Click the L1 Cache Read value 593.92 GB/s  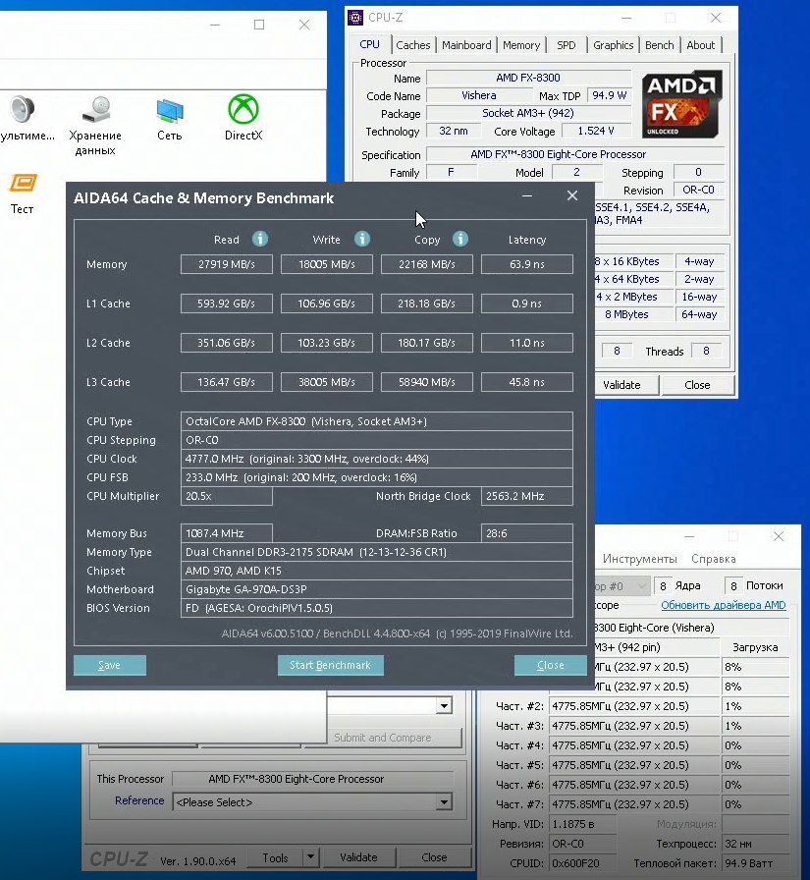(227, 303)
